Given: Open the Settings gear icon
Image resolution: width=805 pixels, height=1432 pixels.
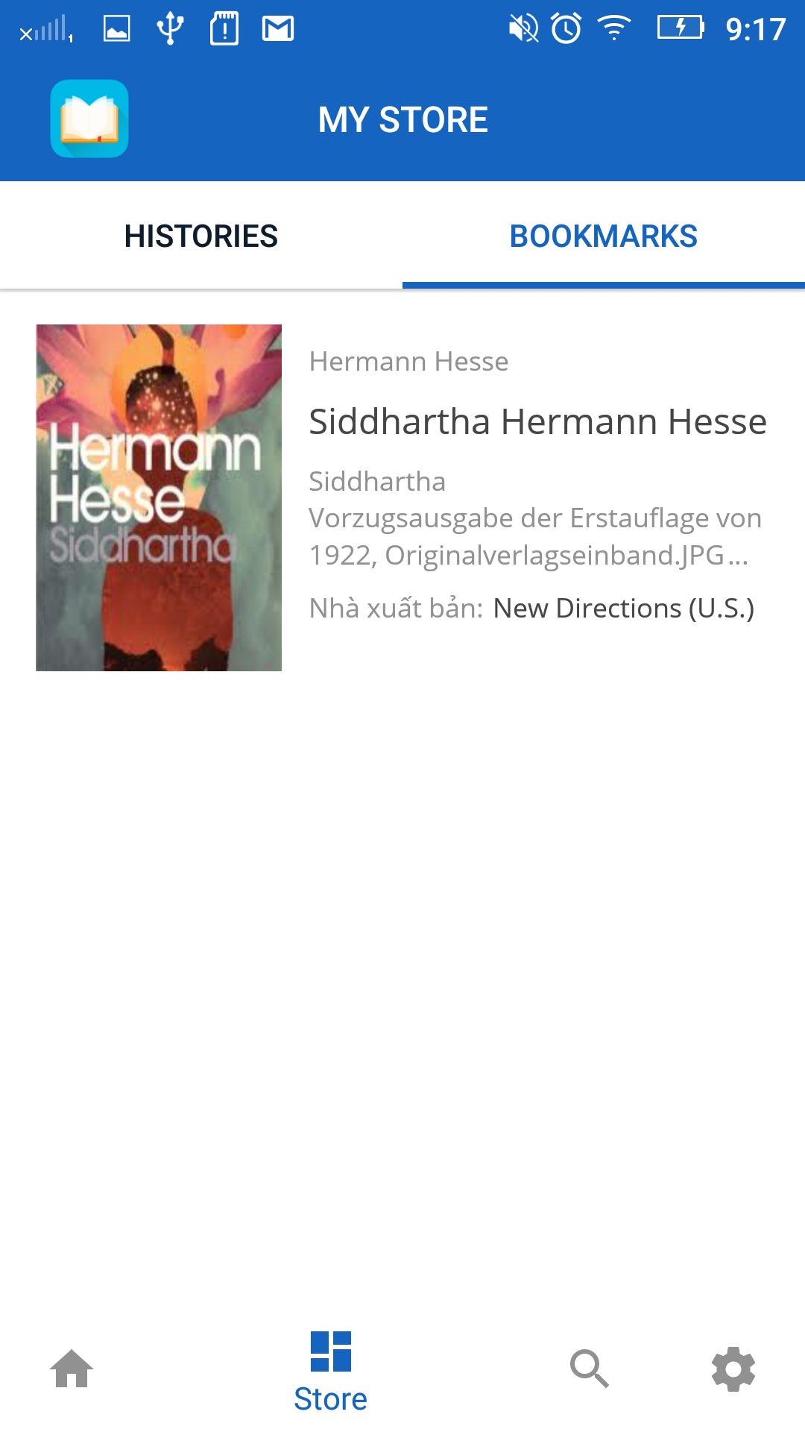Looking at the screenshot, I should pyautogui.click(x=733, y=1369).
